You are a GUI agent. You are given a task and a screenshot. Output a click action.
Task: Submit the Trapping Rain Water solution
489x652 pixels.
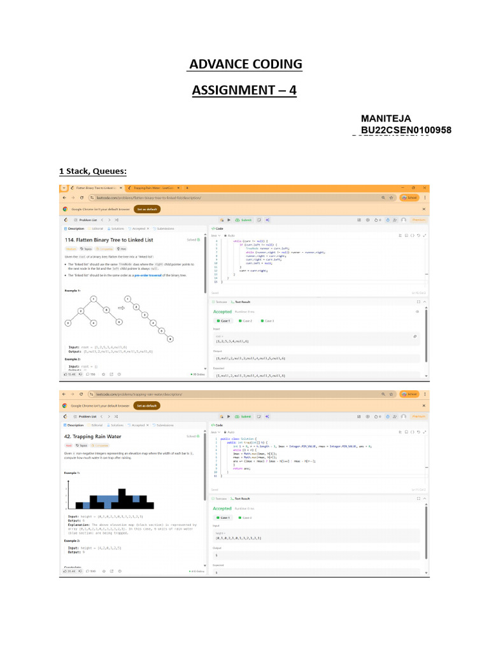[243, 416]
